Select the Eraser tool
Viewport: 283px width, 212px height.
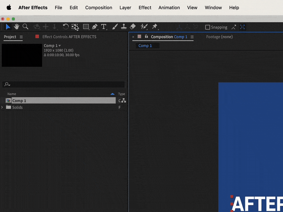point(133,27)
